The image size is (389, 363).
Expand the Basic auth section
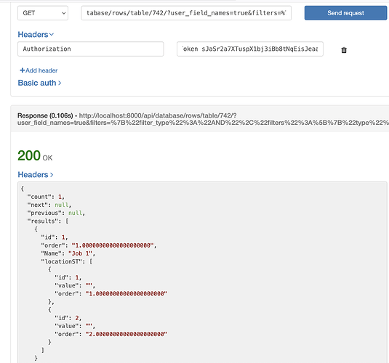point(39,83)
